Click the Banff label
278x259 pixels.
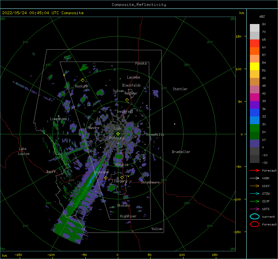pyautogui.click(x=51, y=172)
